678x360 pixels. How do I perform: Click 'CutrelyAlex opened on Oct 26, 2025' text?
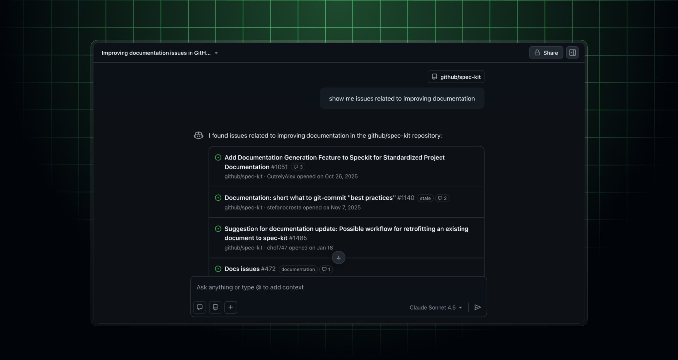[312, 176]
